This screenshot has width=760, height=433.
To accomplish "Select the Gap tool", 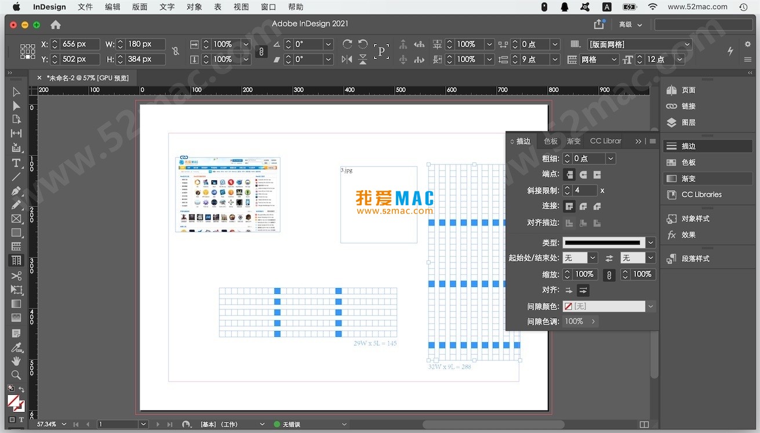I will (16, 133).
